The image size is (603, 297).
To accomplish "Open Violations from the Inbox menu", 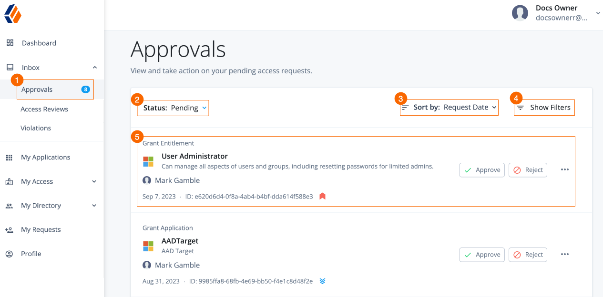I will (36, 128).
